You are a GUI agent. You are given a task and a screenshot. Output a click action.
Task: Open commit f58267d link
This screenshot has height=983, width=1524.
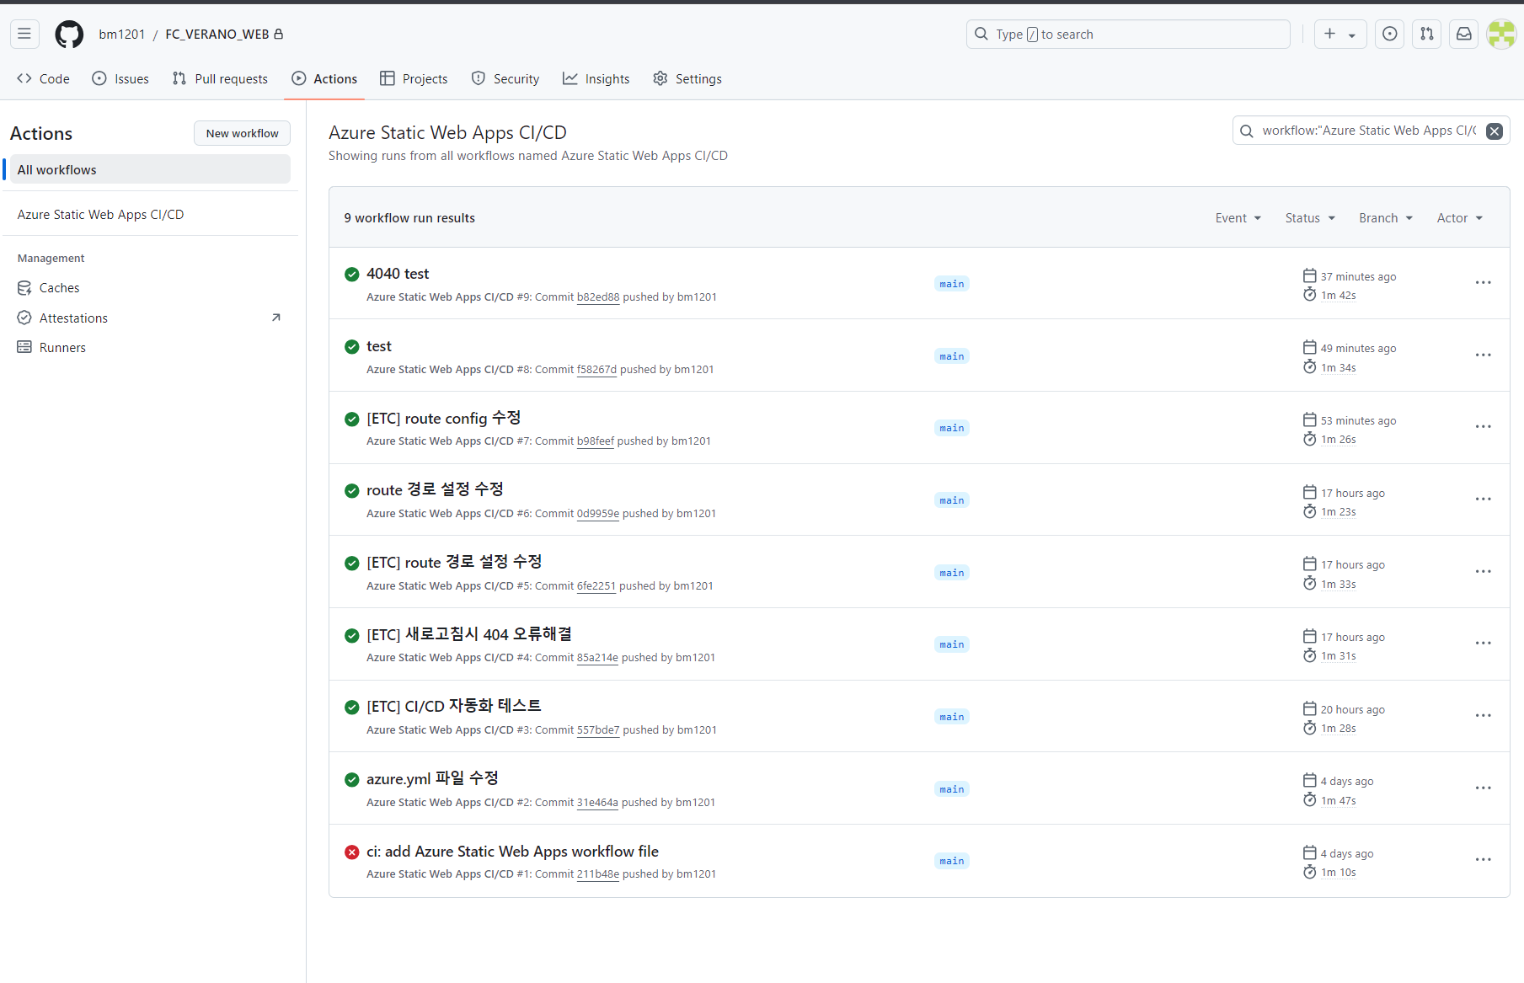point(596,369)
